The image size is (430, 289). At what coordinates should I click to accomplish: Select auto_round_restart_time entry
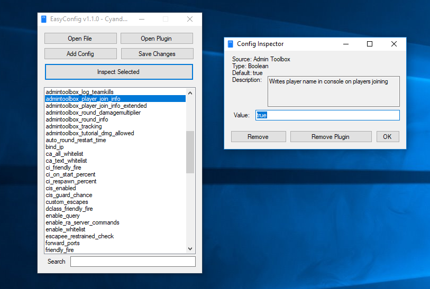click(x=115, y=139)
